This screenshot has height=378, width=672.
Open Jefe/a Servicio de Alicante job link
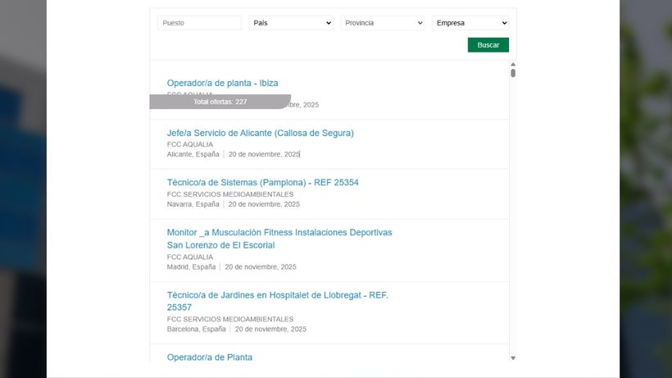click(x=260, y=133)
